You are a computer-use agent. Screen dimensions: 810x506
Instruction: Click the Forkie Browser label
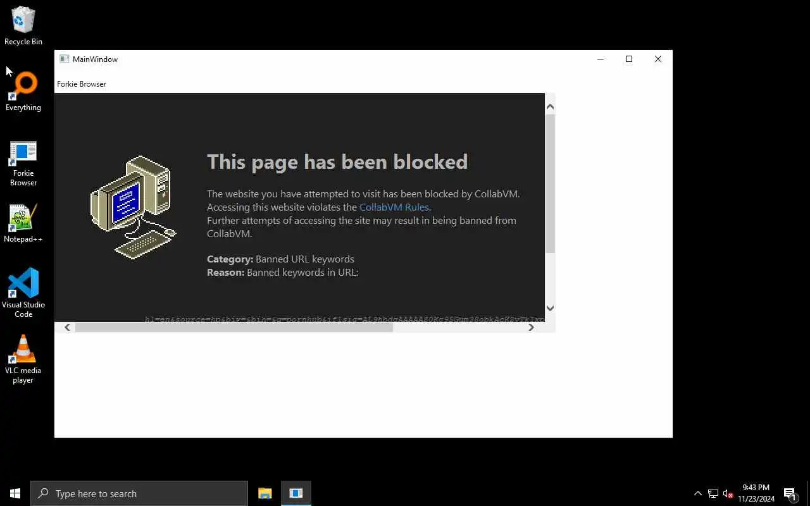pyautogui.click(x=82, y=83)
